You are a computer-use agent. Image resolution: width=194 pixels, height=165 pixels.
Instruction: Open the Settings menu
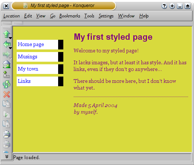(106, 16)
